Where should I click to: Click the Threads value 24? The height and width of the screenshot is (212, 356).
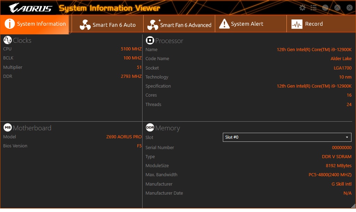[x=349, y=104]
